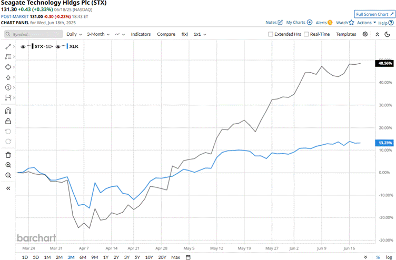Open the chart type line-style dropdown

tap(120, 34)
